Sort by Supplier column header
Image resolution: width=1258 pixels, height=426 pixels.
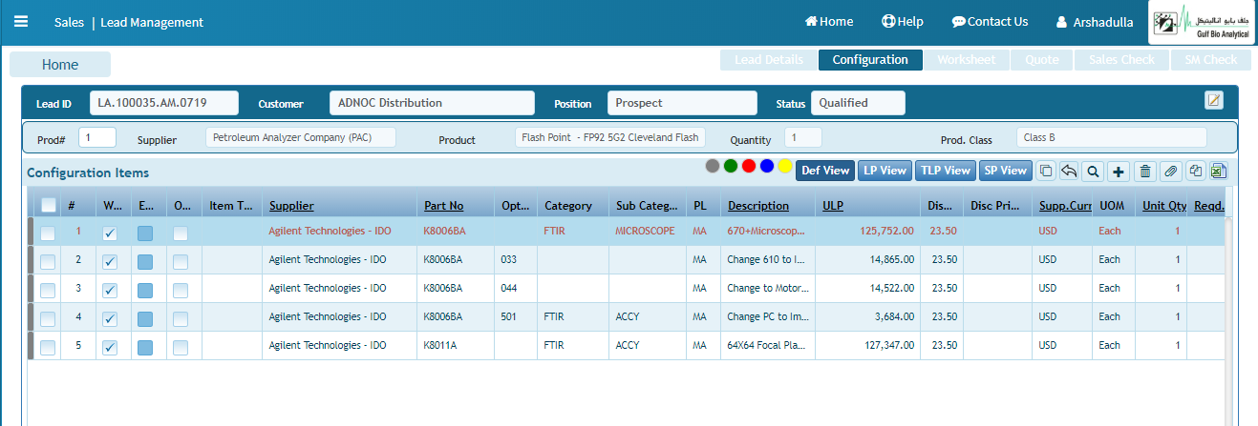tap(291, 205)
